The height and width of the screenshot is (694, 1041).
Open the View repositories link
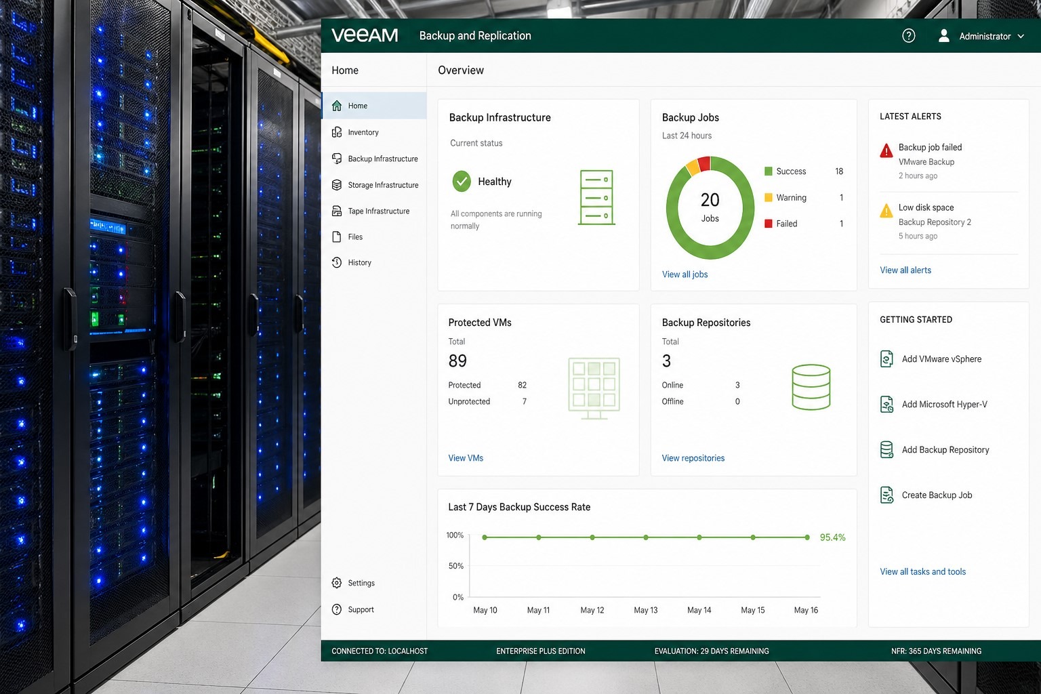point(693,458)
